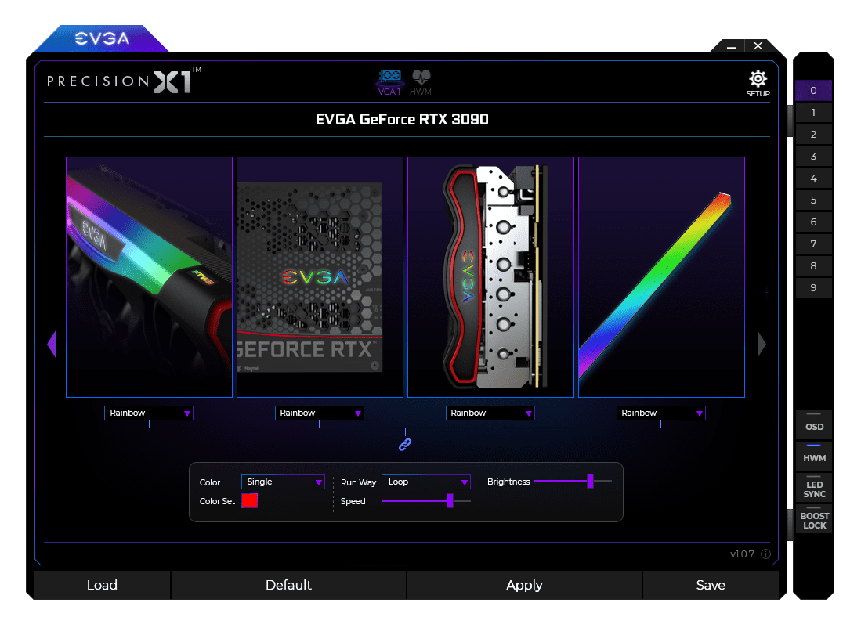Select the VGA1 graphics card icon
861x635 pixels.
[x=389, y=82]
